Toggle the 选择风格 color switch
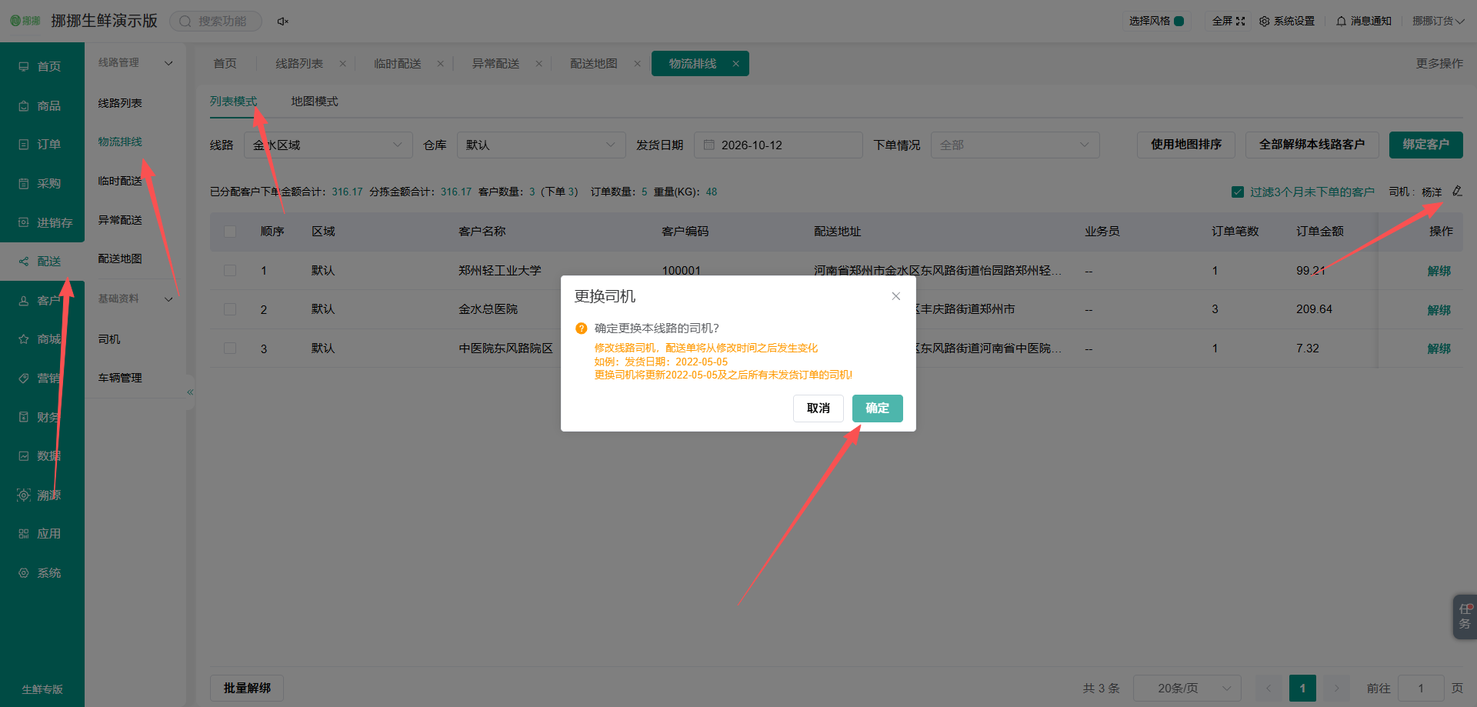 [1179, 22]
